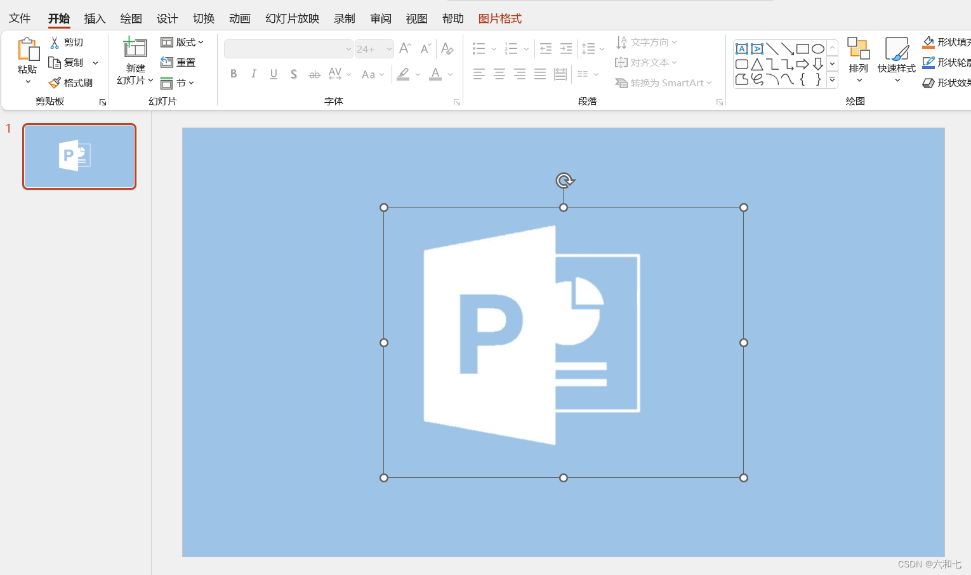971x575 pixels.
Task: Click Shape Effects (形状效果) icon
Action: 928,83
